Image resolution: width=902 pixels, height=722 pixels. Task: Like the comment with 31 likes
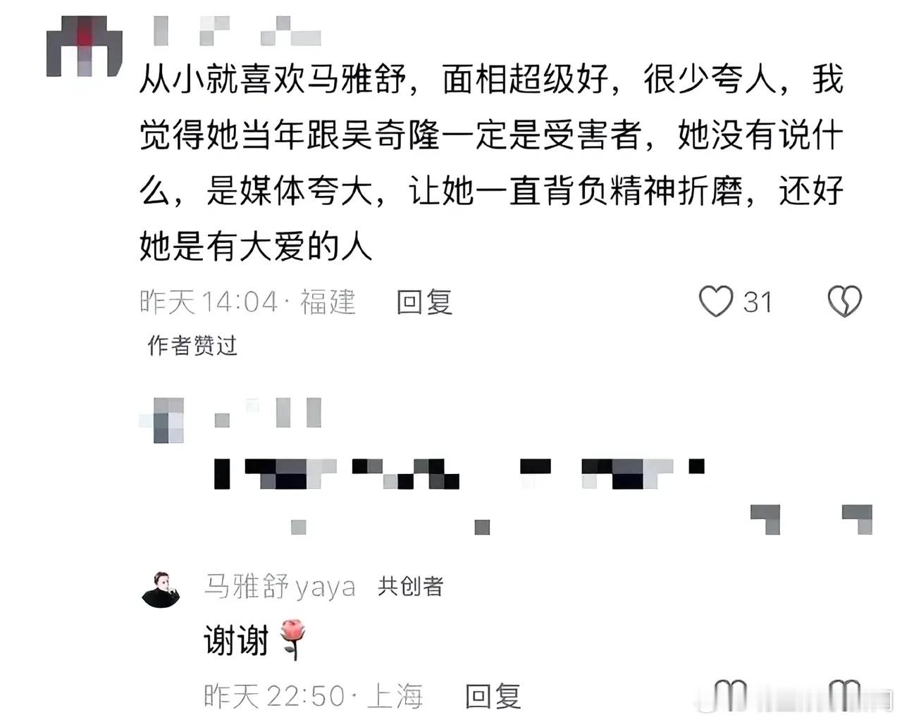pyautogui.click(x=716, y=301)
